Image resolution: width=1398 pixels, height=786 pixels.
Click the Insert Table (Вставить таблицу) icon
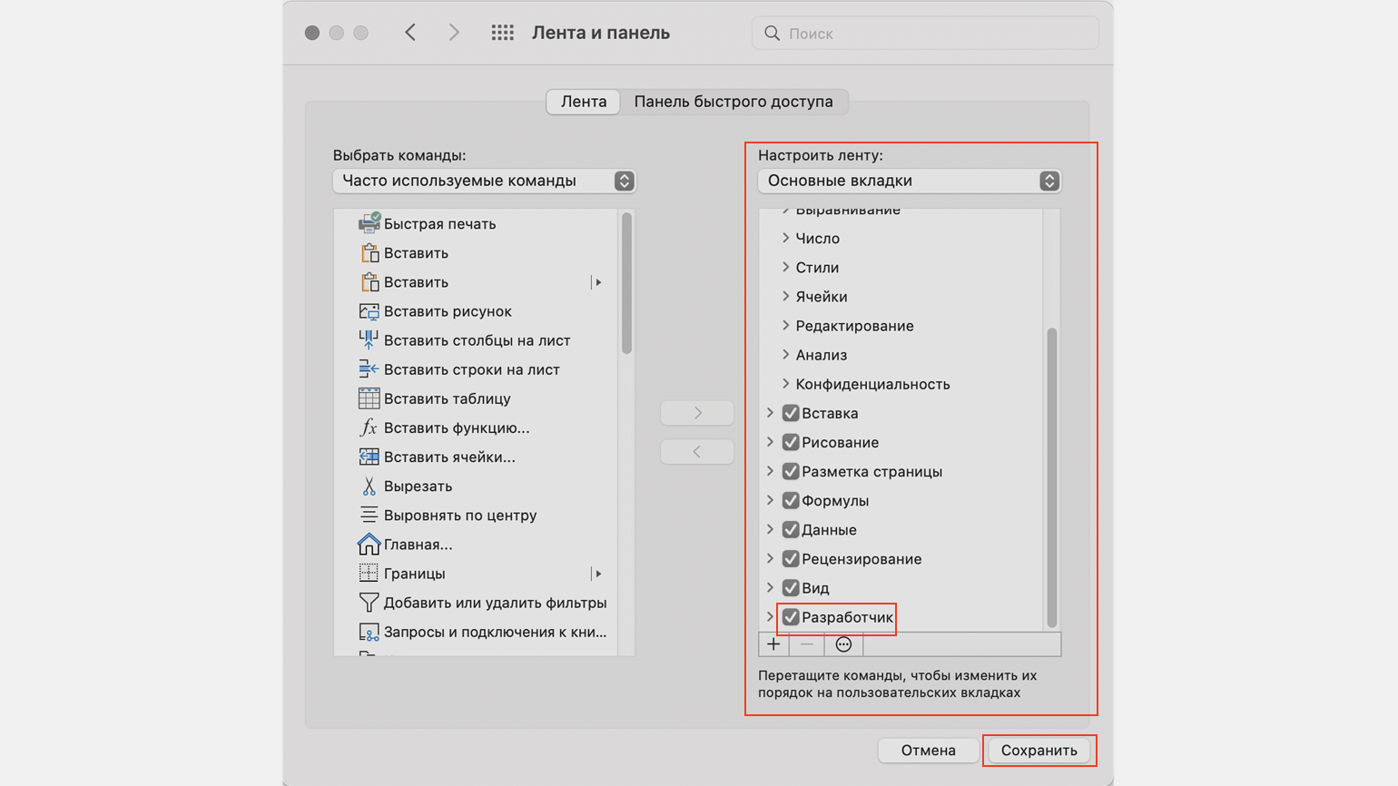[x=369, y=398]
